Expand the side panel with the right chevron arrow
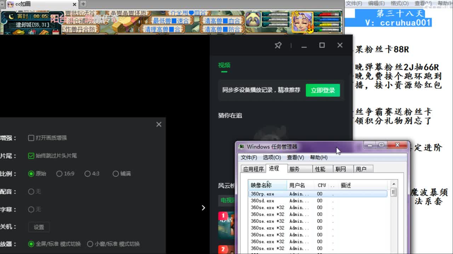Screen dimensions: 453x254 pyautogui.click(x=203, y=208)
